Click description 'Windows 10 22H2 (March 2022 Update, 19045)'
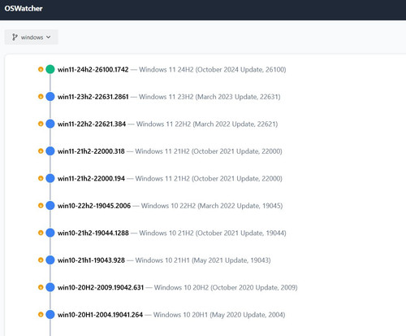The image size is (406, 336). click(x=212, y=206)
